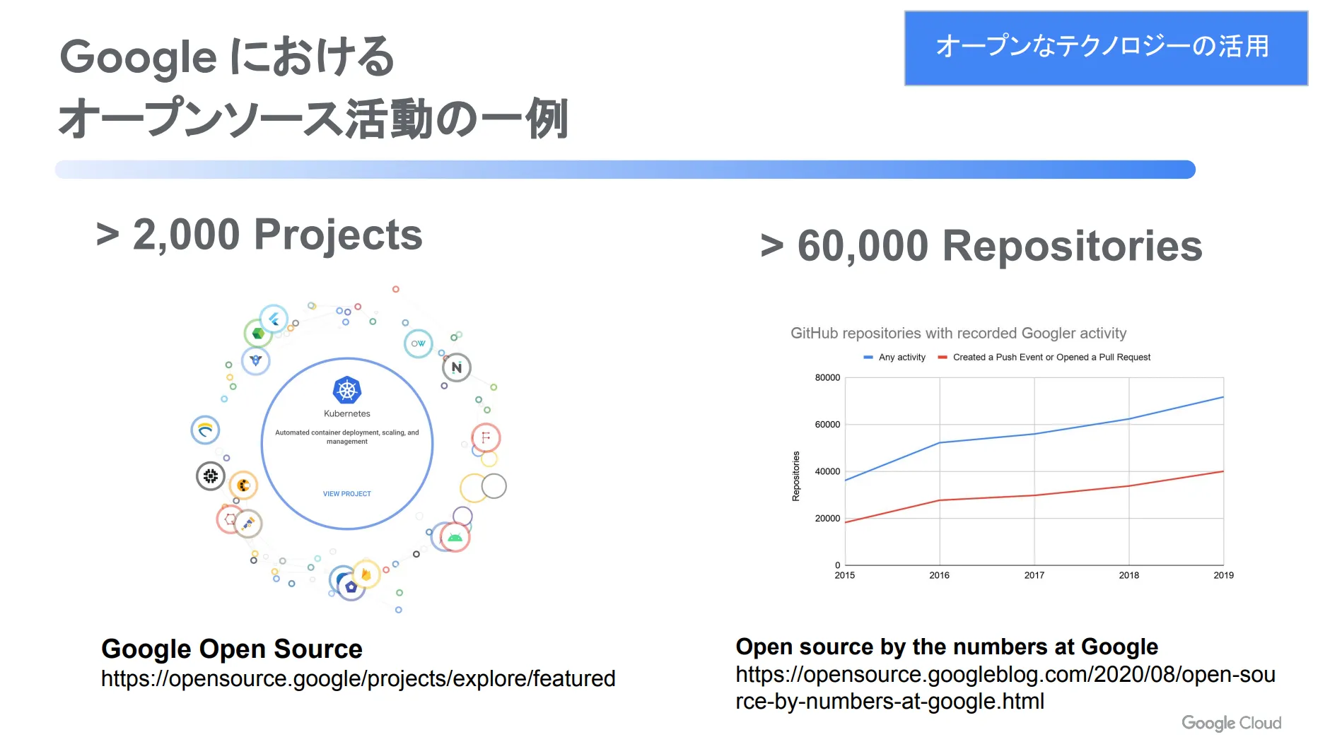1342x749 pixels.
Task: Click the 2018 x-axis label
Action: (1128, 575)
